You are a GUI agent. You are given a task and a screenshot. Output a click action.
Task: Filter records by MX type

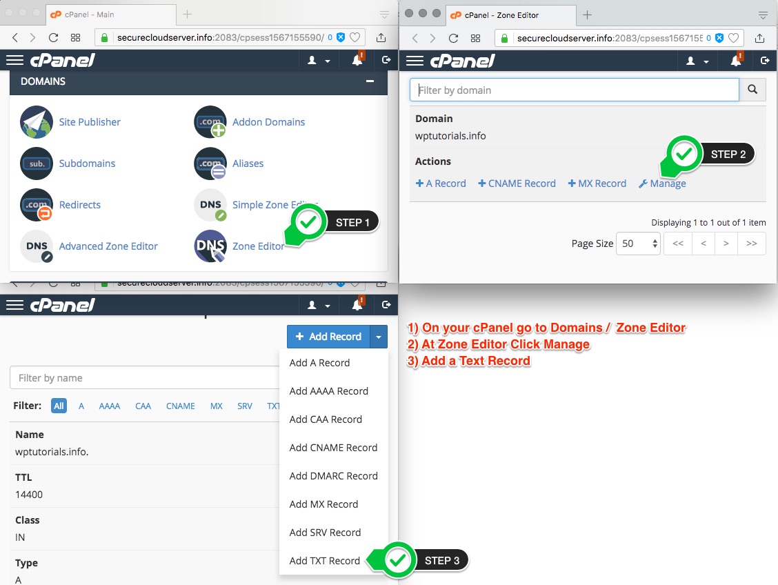tap(217, 406)
